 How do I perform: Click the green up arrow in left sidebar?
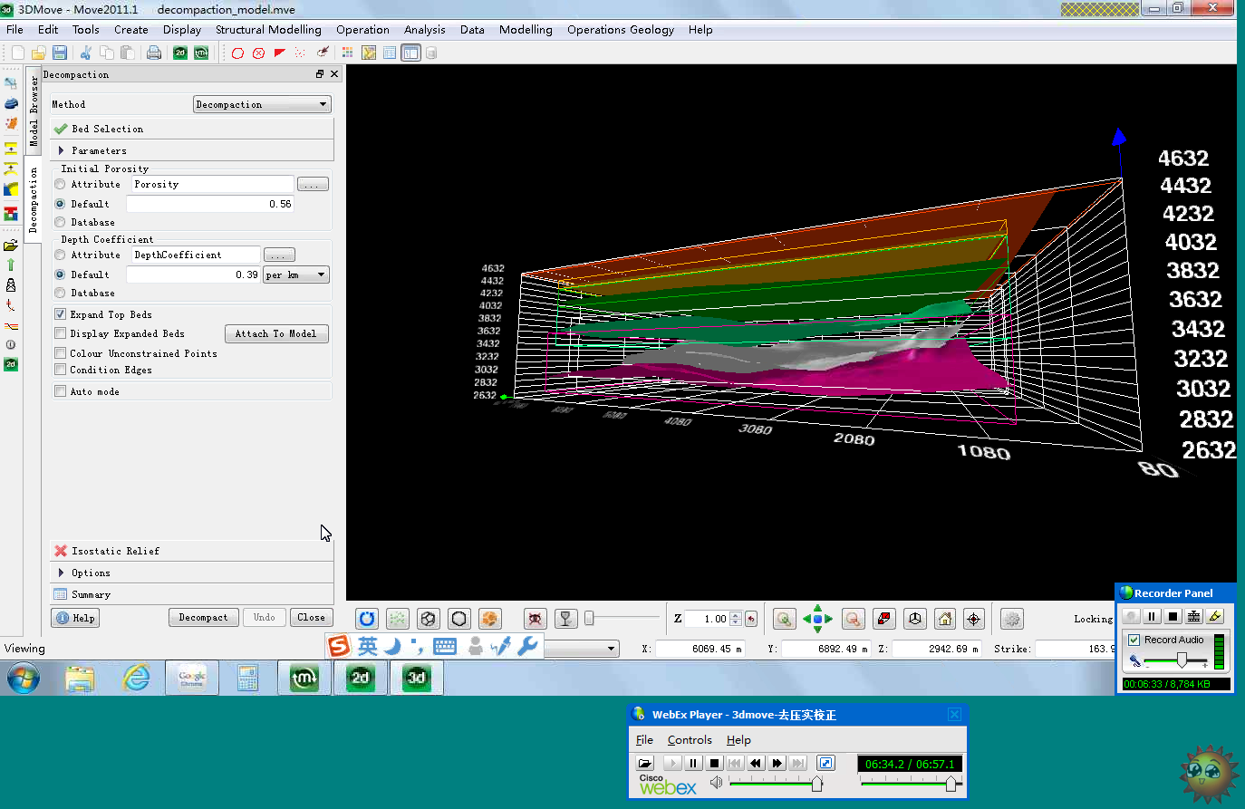(x=11, y=265)
